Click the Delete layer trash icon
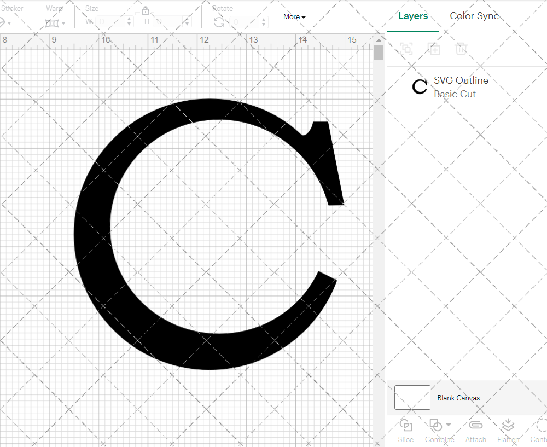The image size is (547, 447). [461, 49]
